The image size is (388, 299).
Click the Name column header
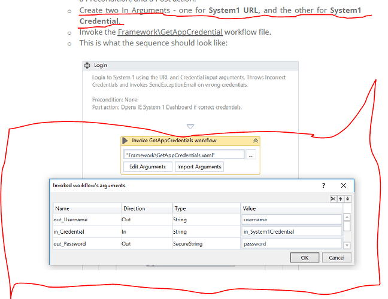coord(87,208)
